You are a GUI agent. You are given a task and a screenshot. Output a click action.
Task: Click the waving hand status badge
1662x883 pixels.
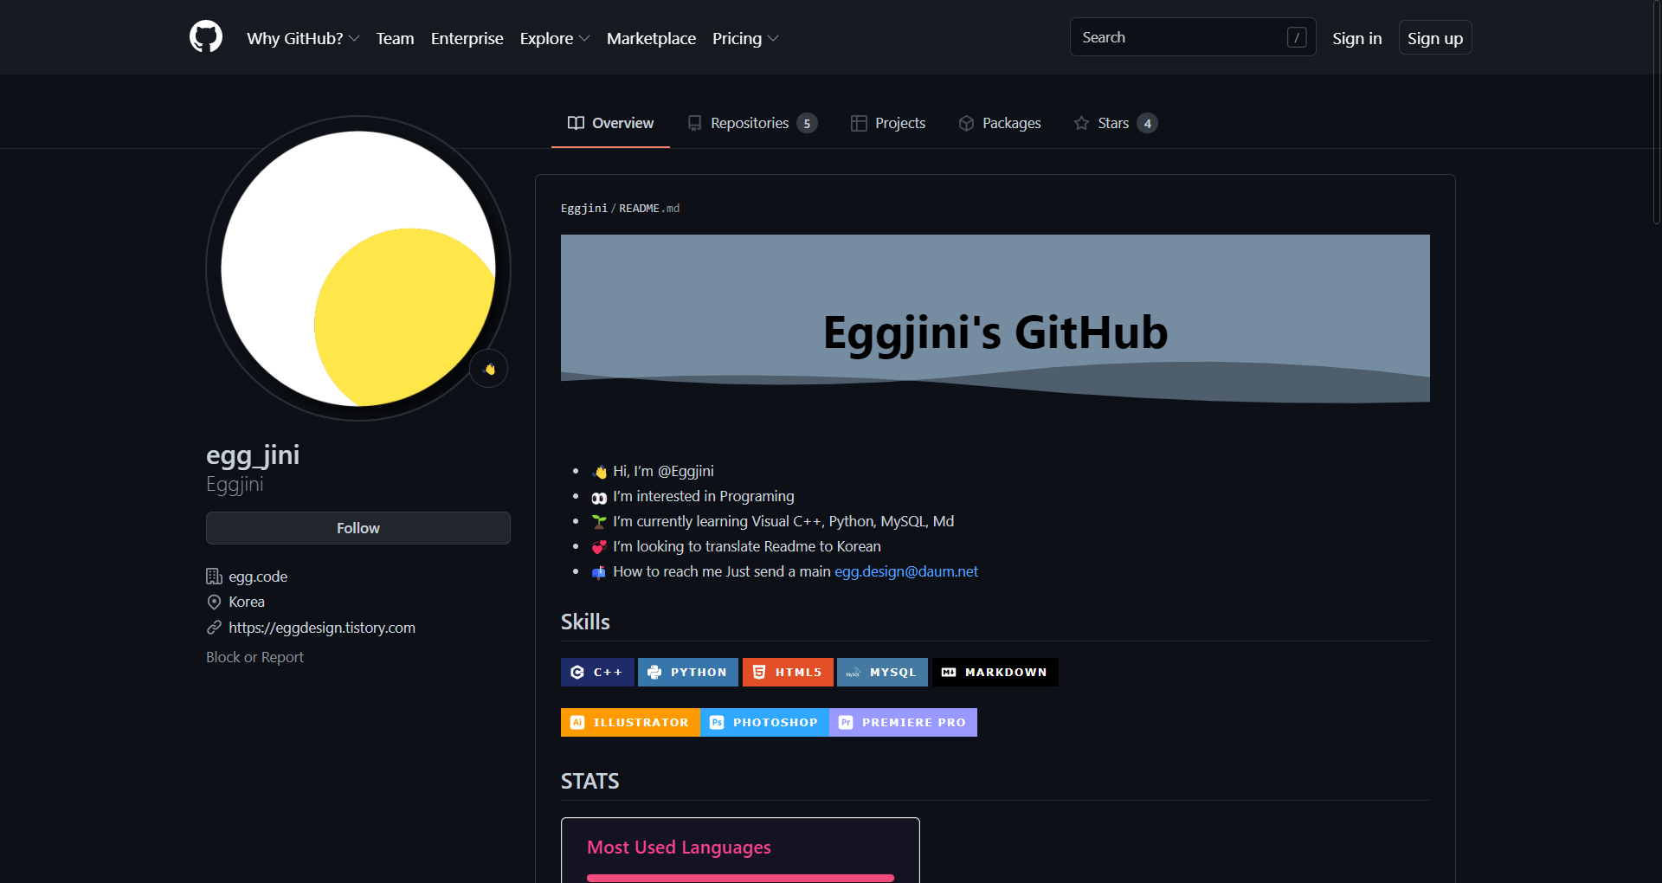(x=489, y=369)
